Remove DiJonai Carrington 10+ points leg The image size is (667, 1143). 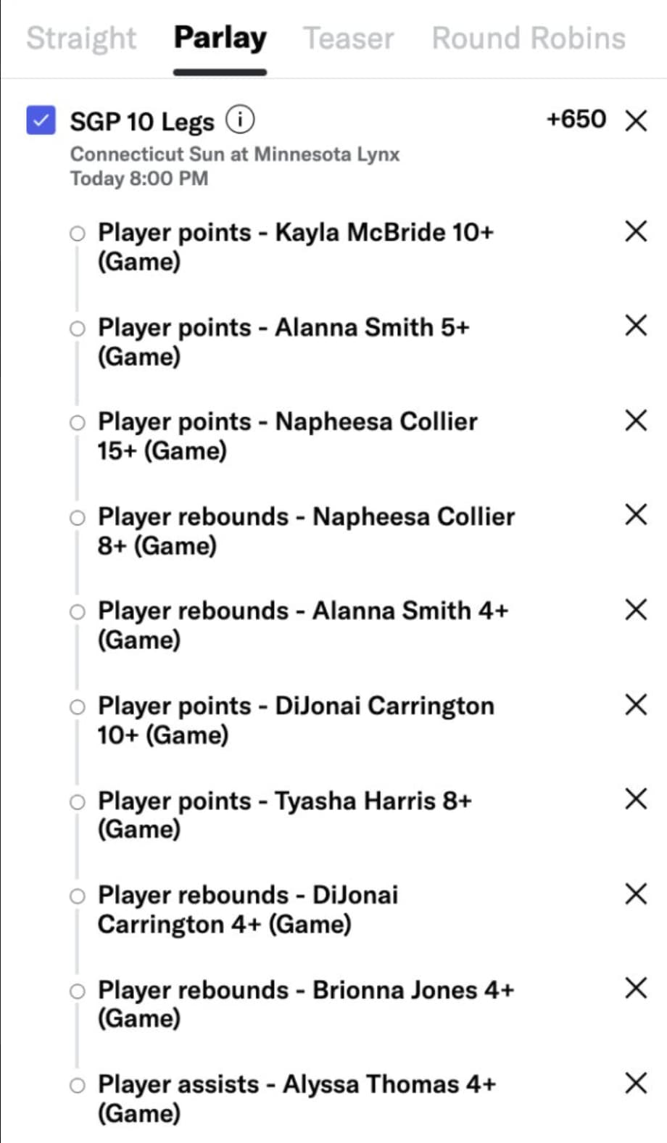pyautogui.click(x=635, y=704)
